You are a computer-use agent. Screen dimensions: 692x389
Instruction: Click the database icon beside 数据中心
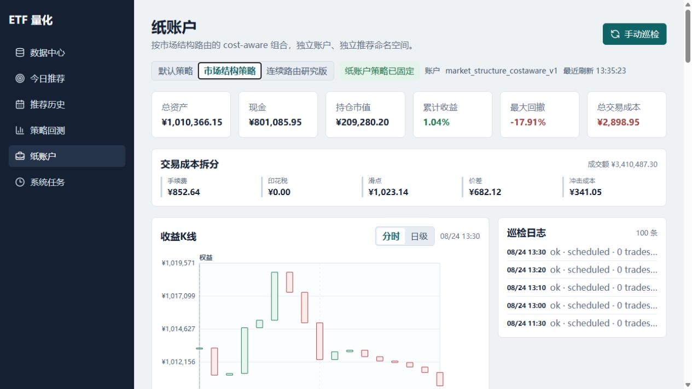click(x=20, y=53)
